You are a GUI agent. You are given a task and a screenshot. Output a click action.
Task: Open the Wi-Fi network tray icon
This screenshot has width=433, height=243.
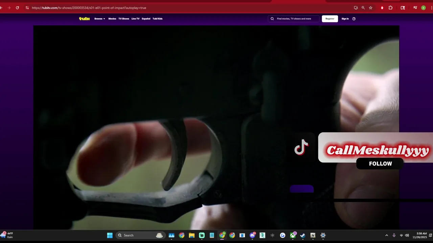[401, 235]
